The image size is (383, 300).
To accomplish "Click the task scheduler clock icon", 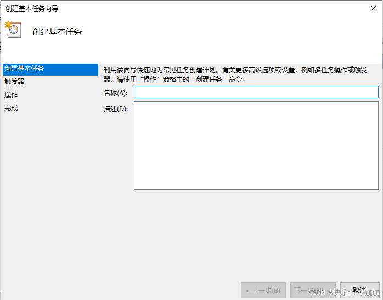I will click(13, 30).
